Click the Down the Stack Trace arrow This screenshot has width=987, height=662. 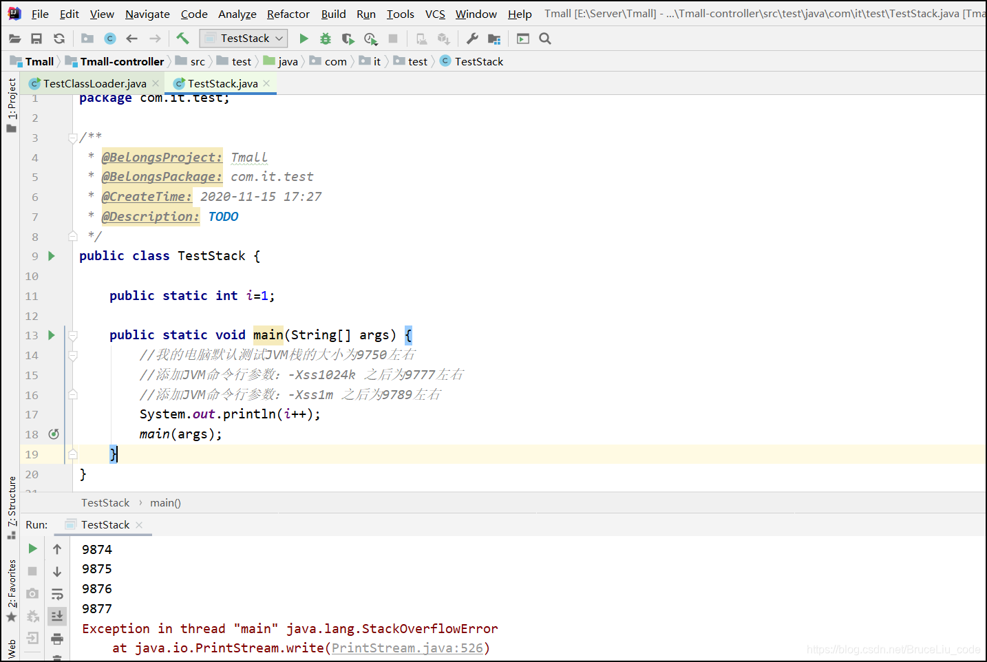click(57, 571)
